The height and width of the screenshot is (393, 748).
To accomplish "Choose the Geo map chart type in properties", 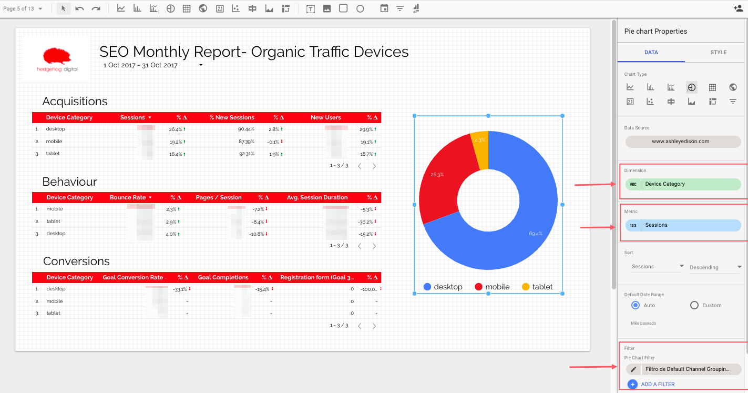I will click(733, 87).
